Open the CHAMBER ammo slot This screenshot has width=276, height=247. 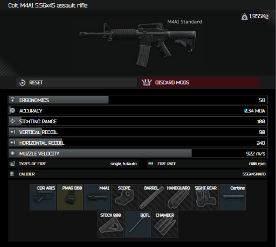165,224
